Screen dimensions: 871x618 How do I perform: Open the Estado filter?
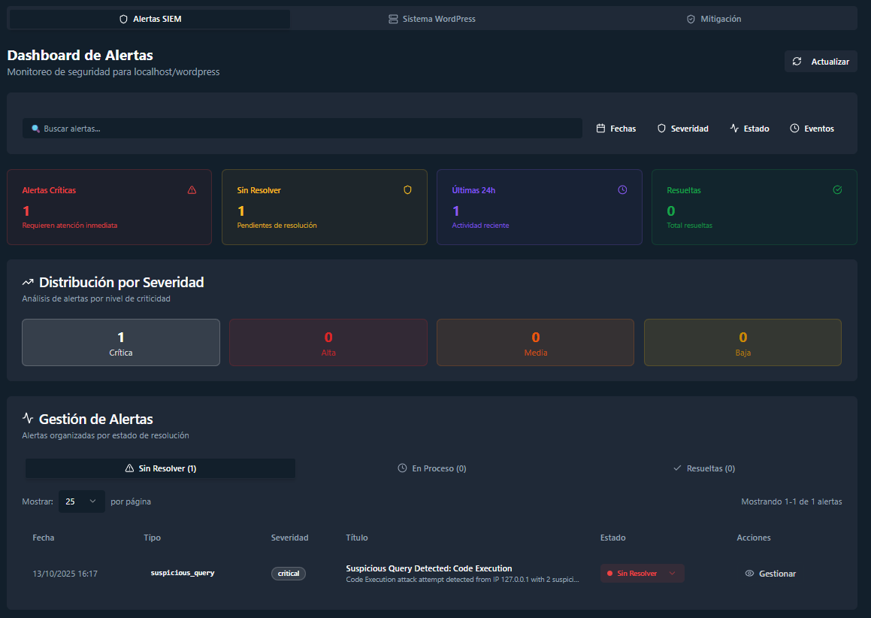click(749, 129)
